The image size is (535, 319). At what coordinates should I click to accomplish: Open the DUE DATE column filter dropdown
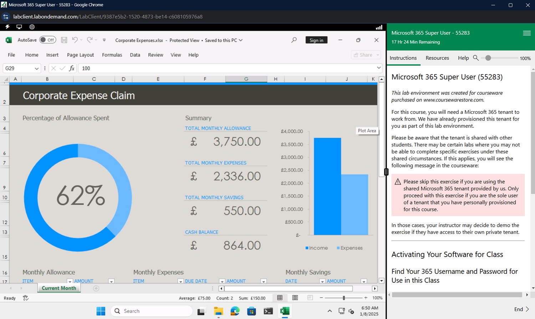[222, 281]
